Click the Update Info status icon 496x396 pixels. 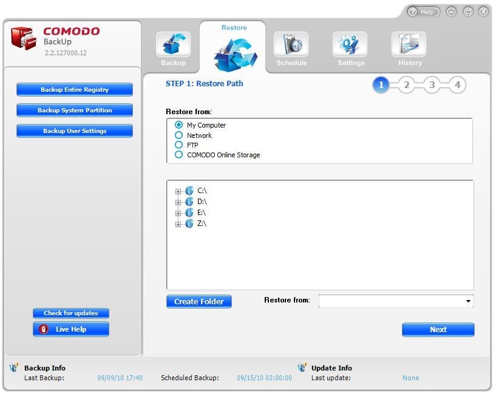[x=302, y=367]
